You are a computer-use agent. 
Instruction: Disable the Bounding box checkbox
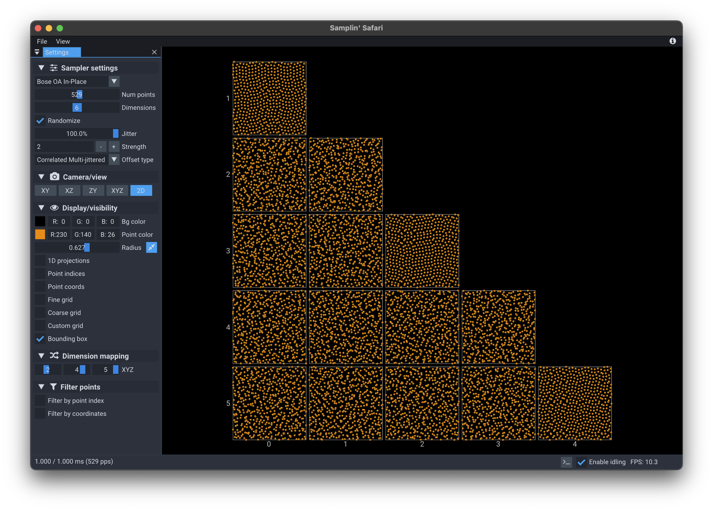tap(40, 339)
